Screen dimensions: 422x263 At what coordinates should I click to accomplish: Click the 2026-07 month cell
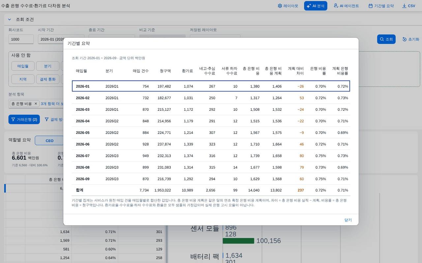pos(82,156)
